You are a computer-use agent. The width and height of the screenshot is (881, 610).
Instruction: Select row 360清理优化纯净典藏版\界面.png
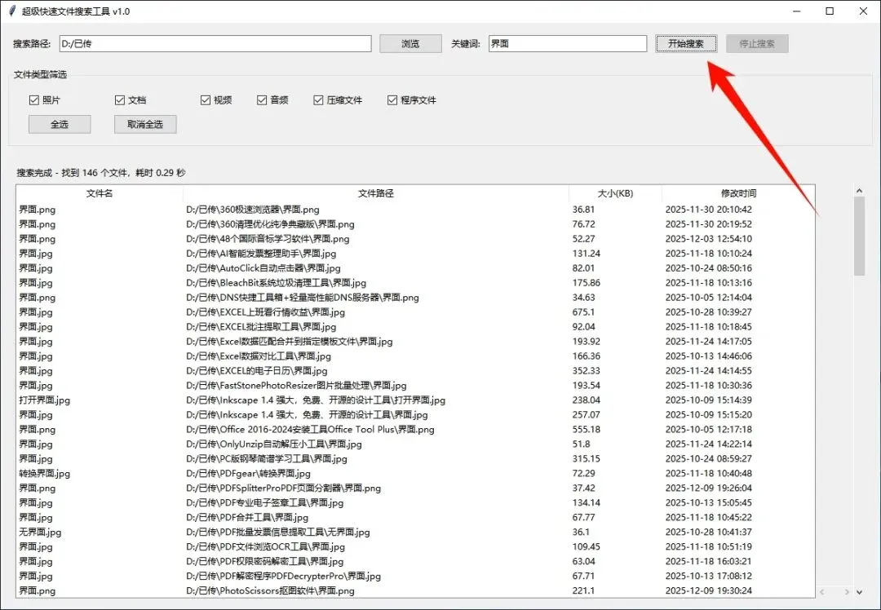[416, 224]
